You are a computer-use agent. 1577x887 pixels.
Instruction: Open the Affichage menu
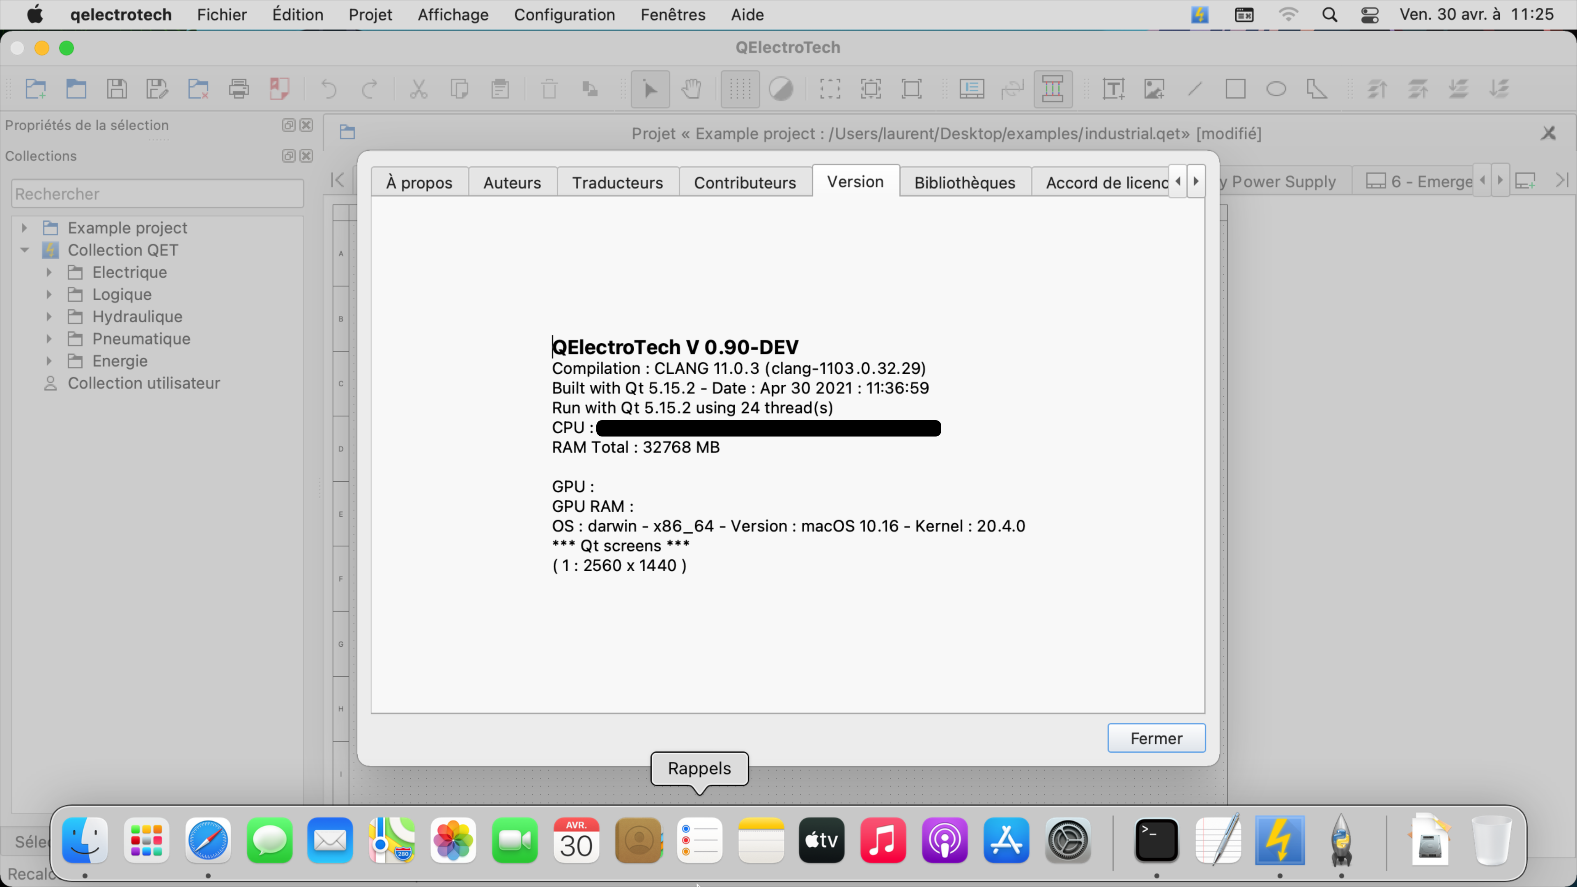[x=453, y=14]
